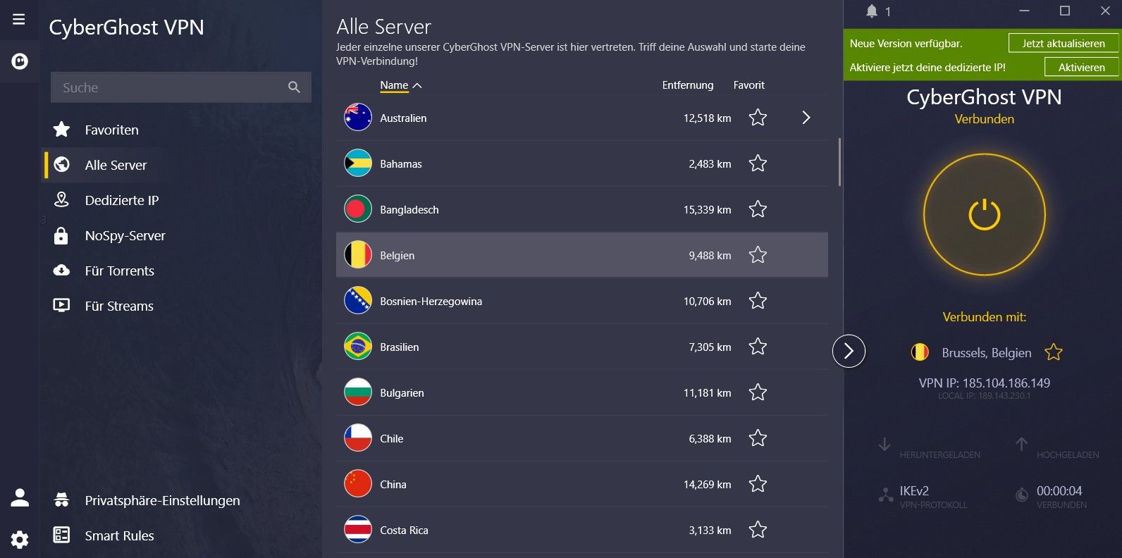This screenshot has height=558, width=1122.
Task: Mark Bulgarien as favorite
Action: point(758,392)
